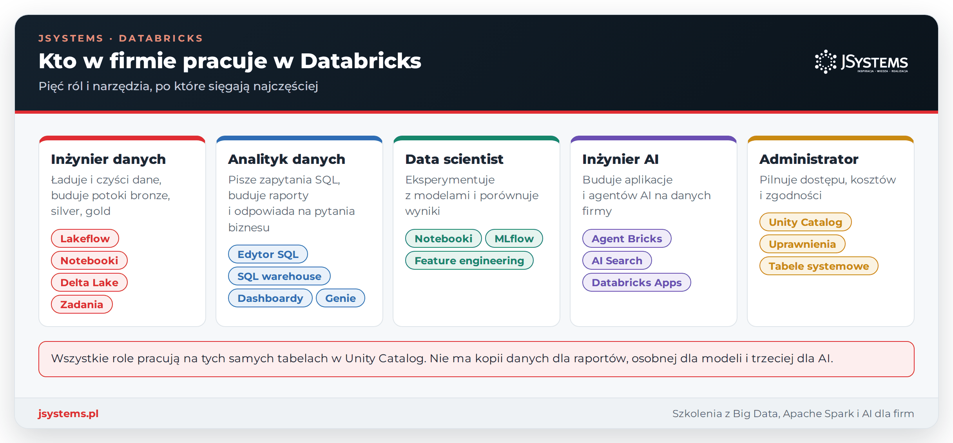
Task: Click the footer text 'Szkolenia z Big Data'
Action: pyautogui.click(x=793, y=414)
